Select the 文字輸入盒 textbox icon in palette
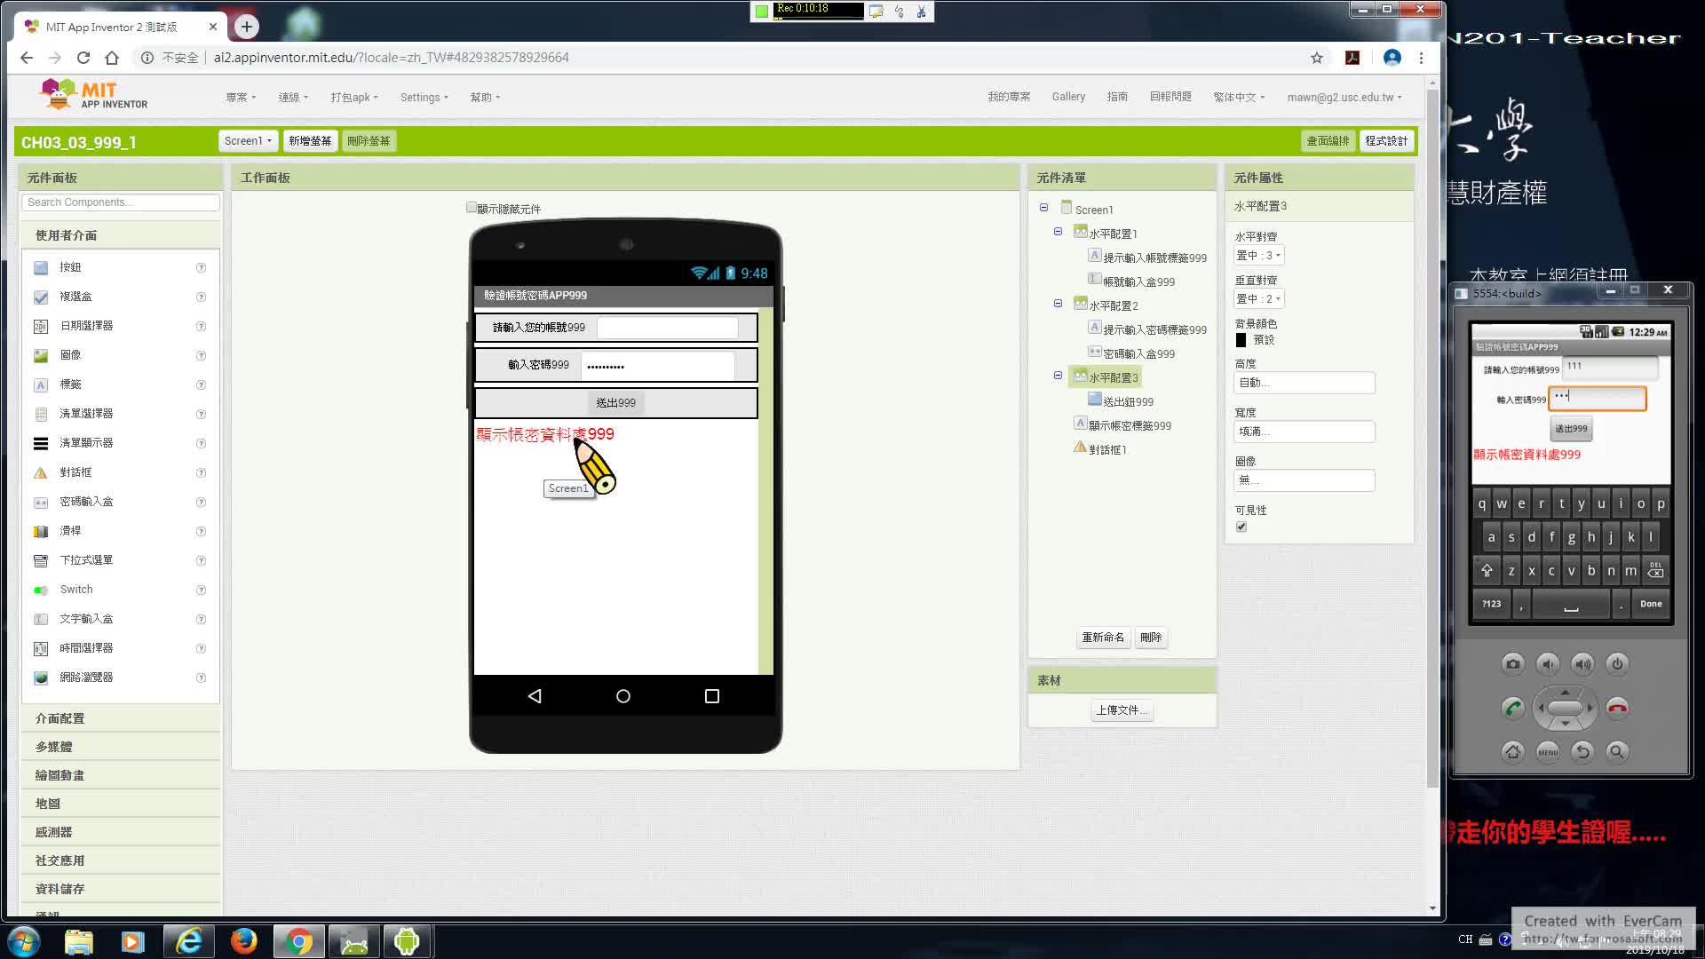Viewport: 1705px width, 959px height. pos(41,619)
